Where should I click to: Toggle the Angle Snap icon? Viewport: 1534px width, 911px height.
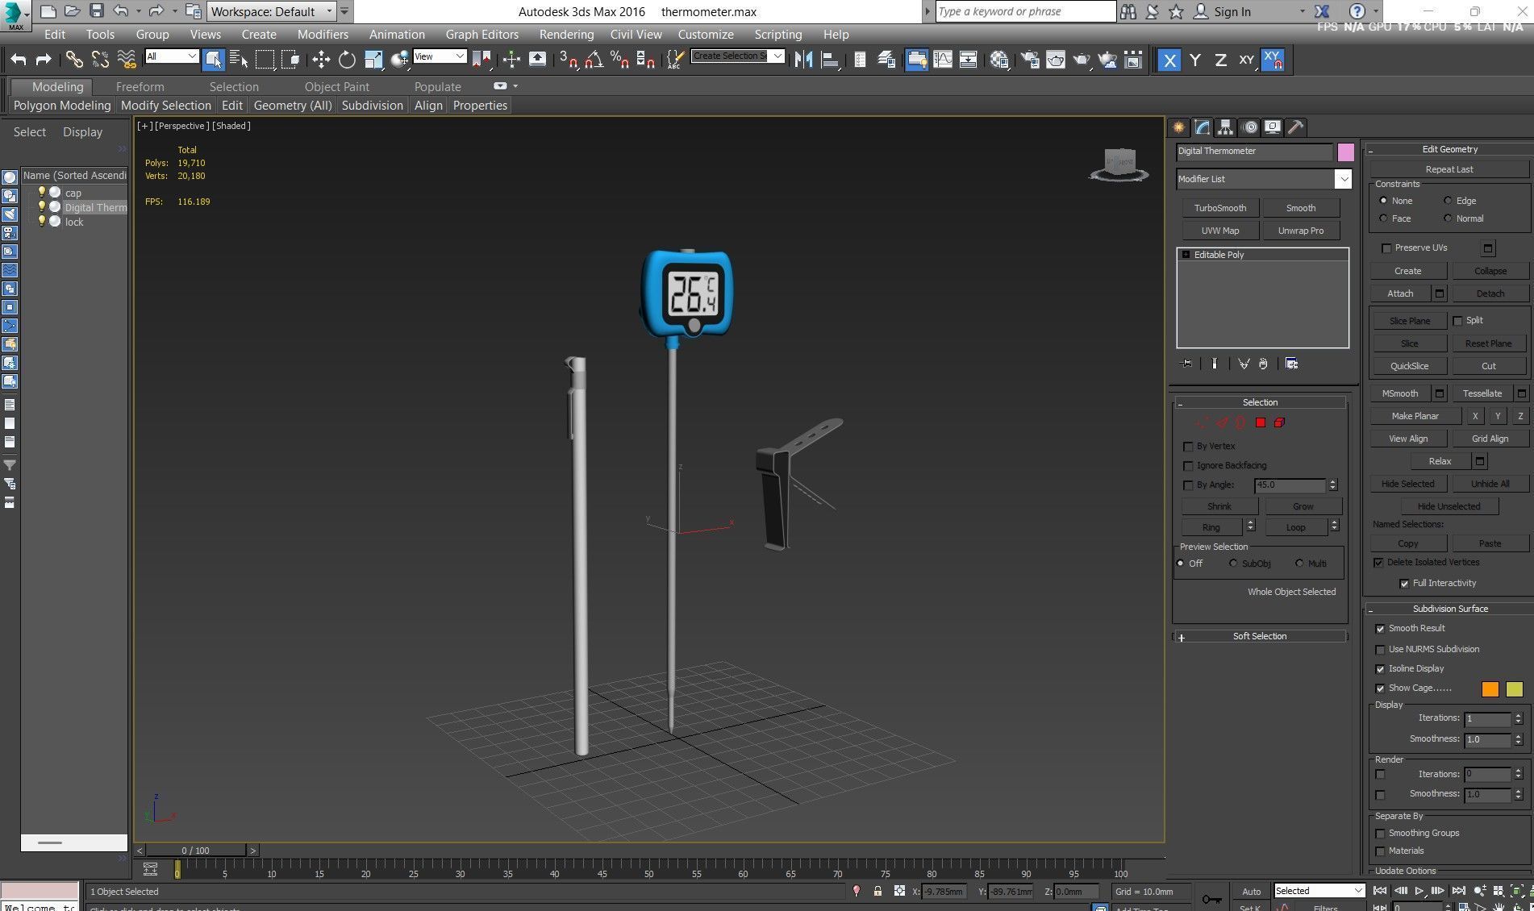594,60
